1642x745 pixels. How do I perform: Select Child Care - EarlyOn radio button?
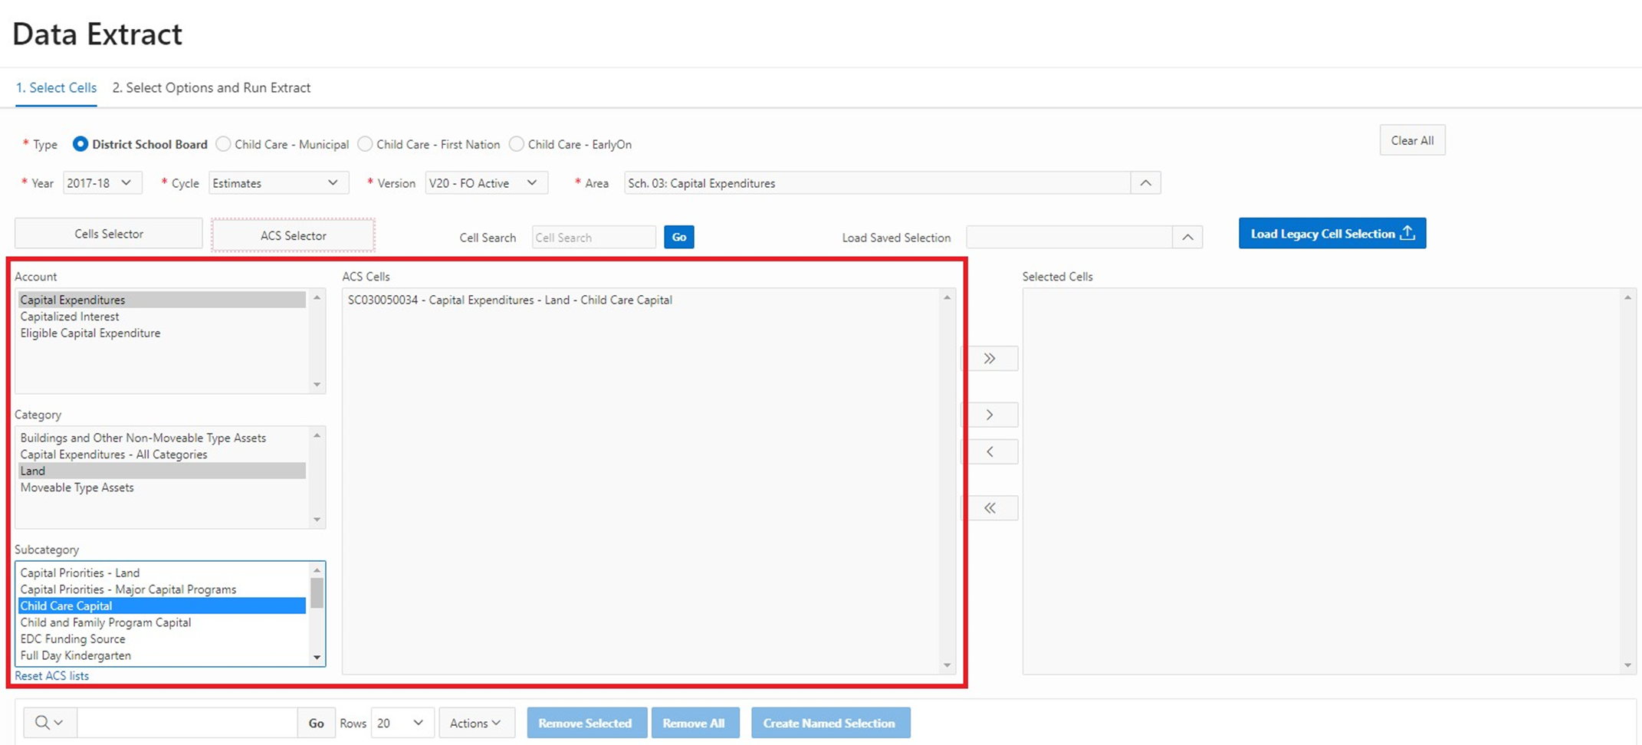click(517, 144)
